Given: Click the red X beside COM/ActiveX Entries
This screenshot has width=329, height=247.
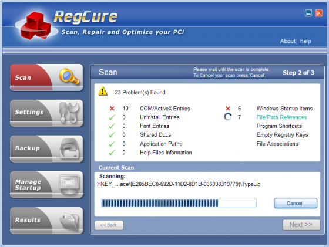Looking at the screenshot, I should coord(112,109).
